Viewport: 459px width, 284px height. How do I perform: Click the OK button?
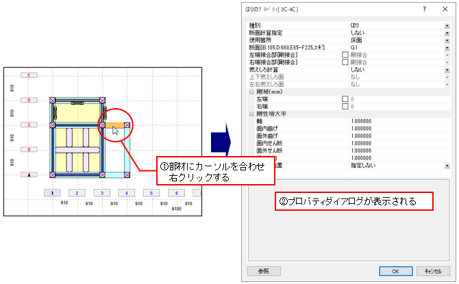coord(396,271)
